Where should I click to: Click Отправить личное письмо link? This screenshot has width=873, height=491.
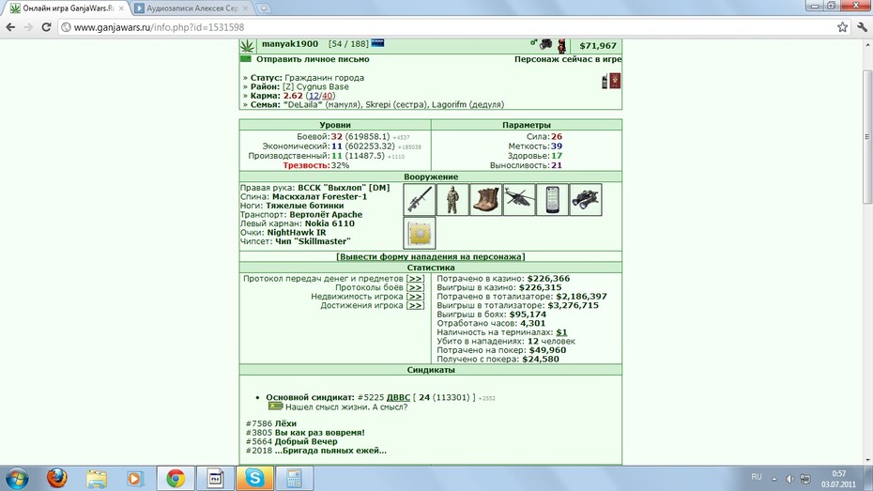coord(313,59)
